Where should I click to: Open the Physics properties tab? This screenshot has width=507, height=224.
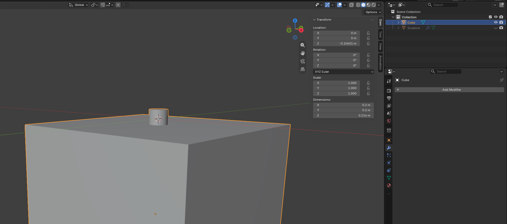click(389, 163)
